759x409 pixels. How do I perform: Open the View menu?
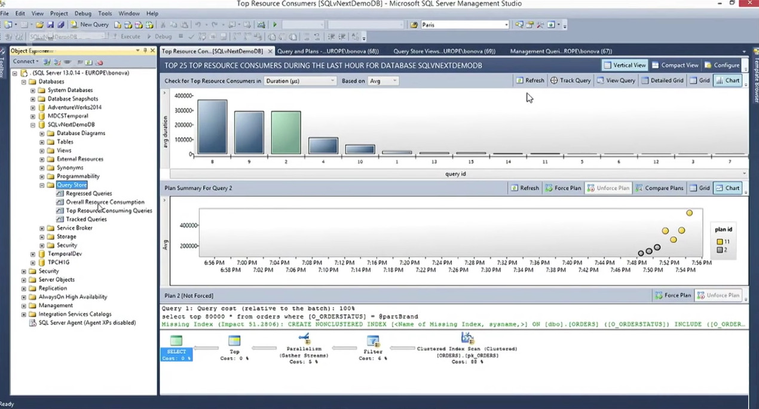pos(37,13)
